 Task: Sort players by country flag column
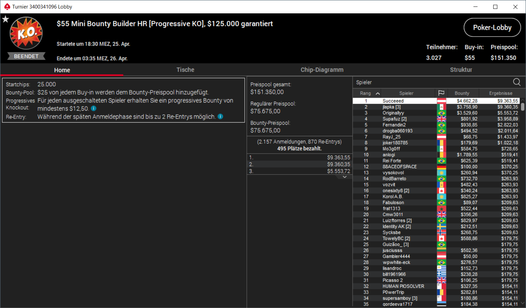441,93
